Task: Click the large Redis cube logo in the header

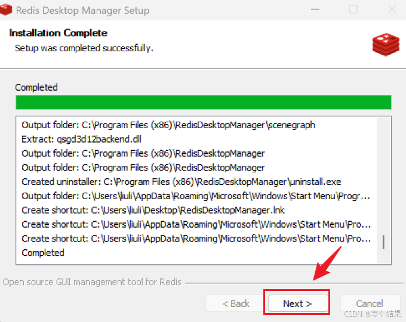Action: [386, 44]
